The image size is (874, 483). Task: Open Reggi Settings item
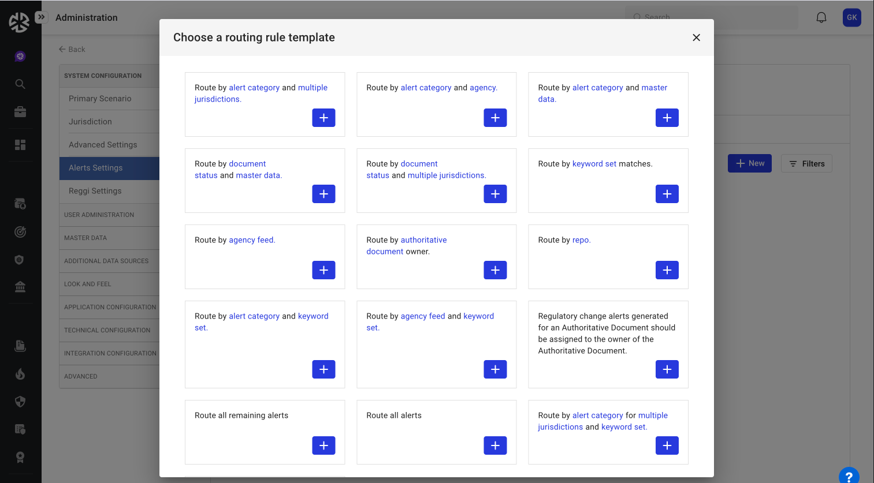click(109, 191)
